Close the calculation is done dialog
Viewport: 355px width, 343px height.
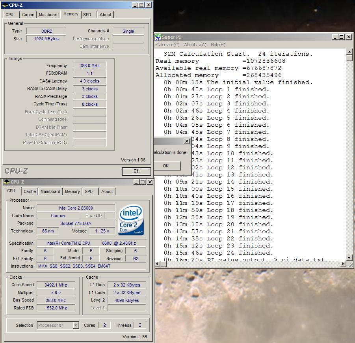[186, 141]
